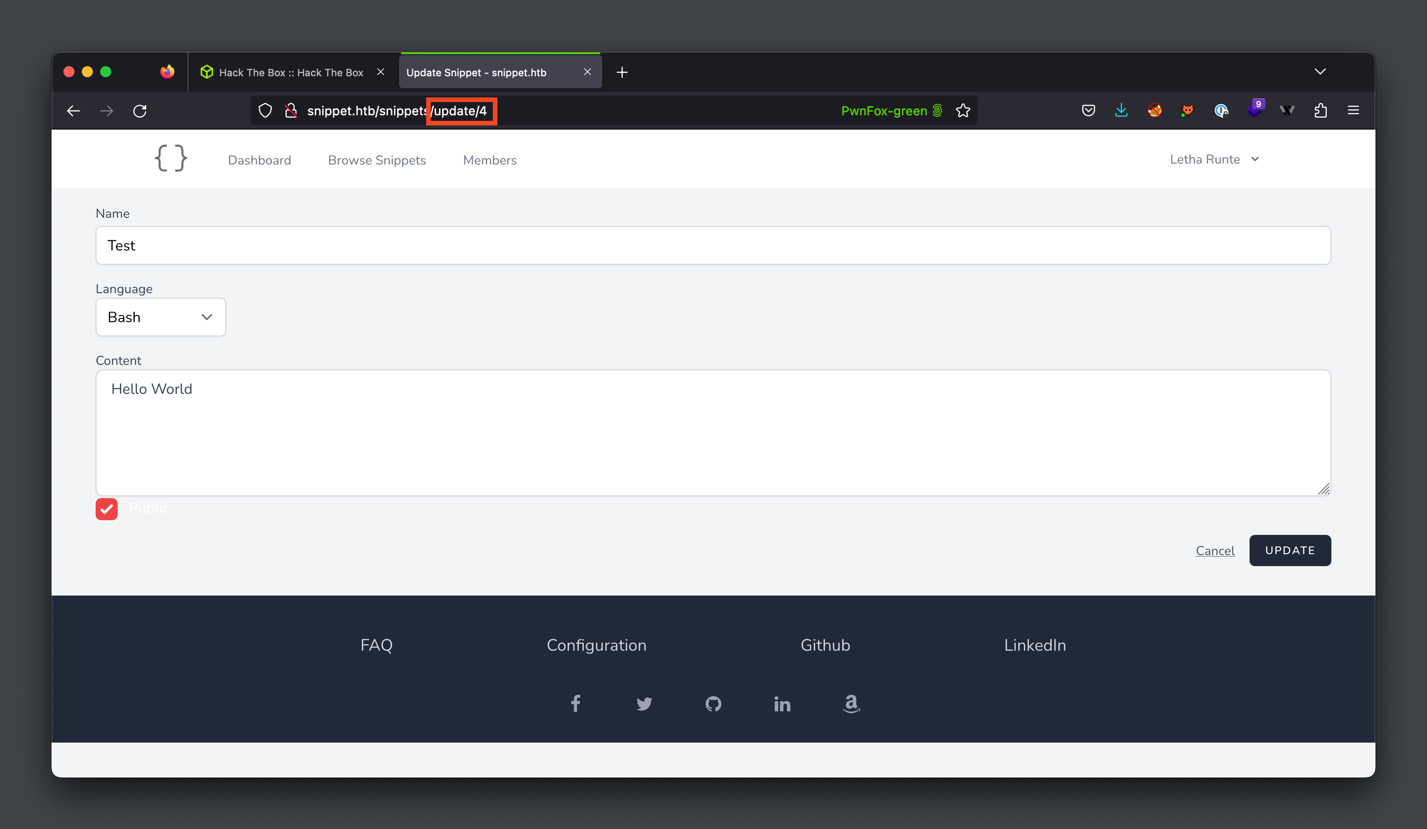Open the Facebook footer icon

pyautogui.click(x=575, y=704)
